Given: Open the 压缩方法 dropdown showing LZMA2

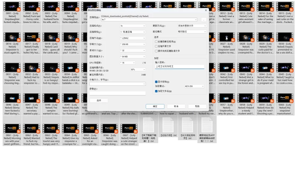Looking at the screenshot, I should pyautogui.click(x=133, y=38).
